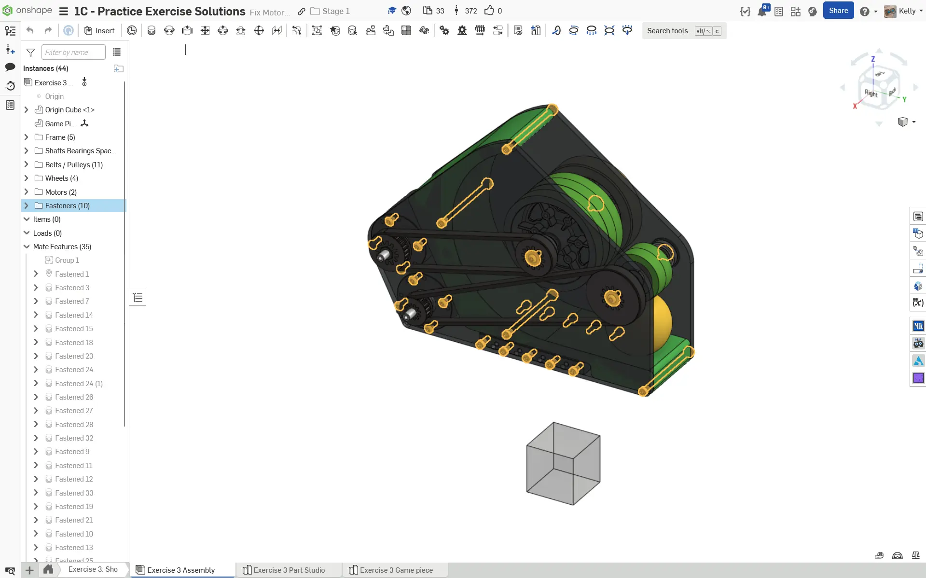Viewport: 926px width, 578px height.
Task: Click the like thumbs-up icon
Action: (489, 11)
